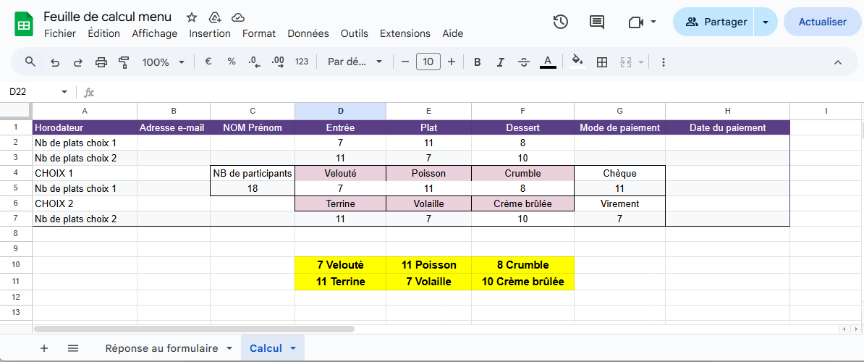Click the font size input field
The height and width of the screenshot is (362, 864).
[428, 62]
